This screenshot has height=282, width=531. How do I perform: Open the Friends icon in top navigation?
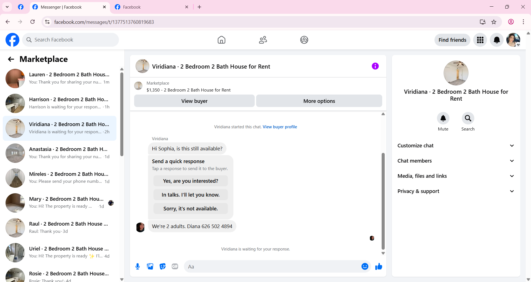pos(263,40)
